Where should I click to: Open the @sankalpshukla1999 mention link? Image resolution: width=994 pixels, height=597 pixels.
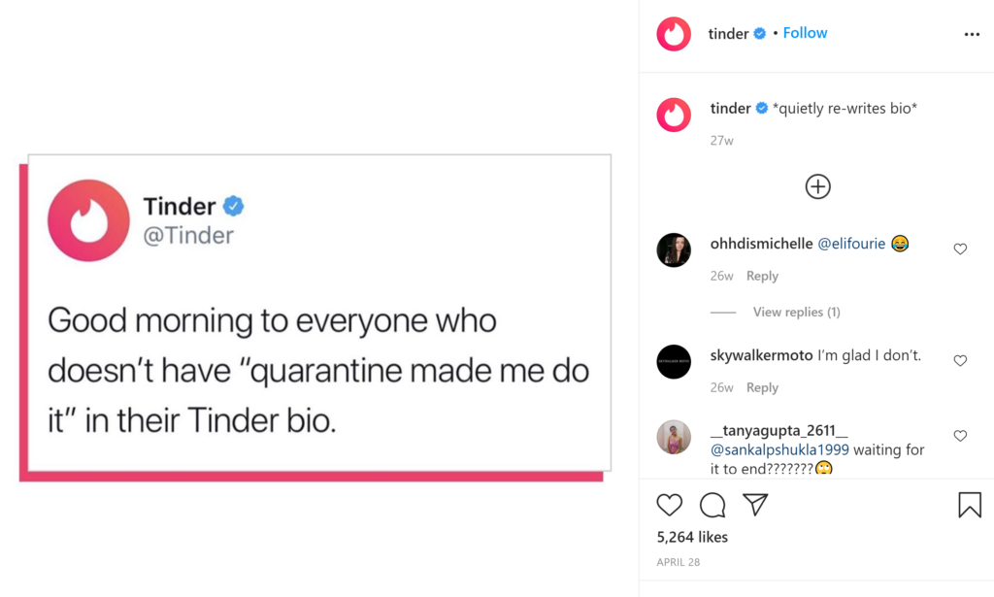[x=779, y=450]
